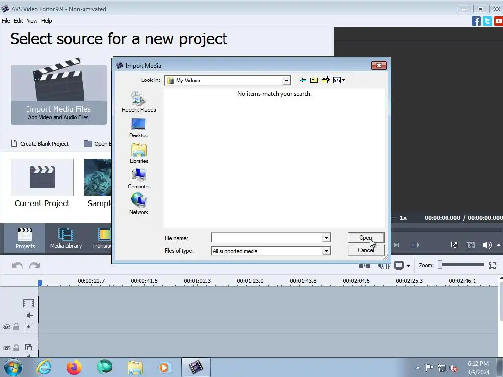
Task: Lock the video effects track
Action: [16, 327]
